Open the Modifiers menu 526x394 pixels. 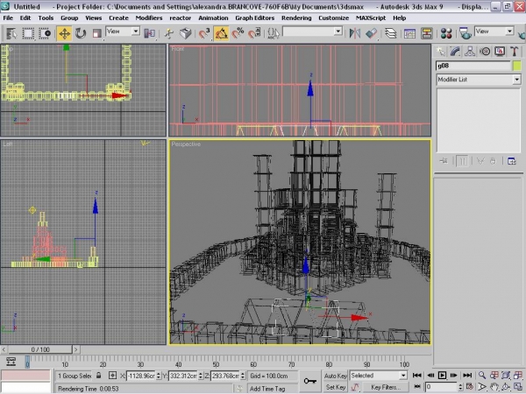pos(149,18)
